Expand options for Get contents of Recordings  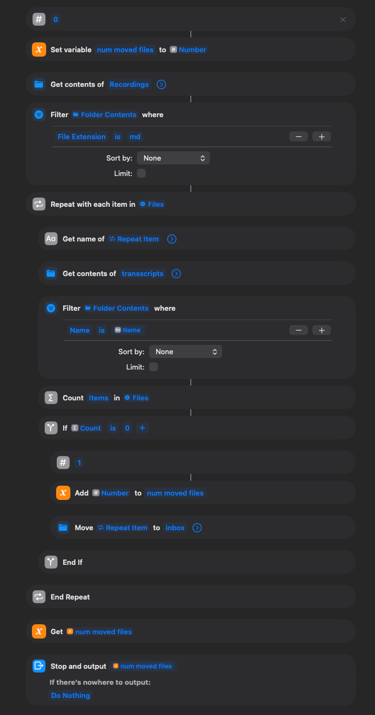pyautogui.click(x=161, y=84)
